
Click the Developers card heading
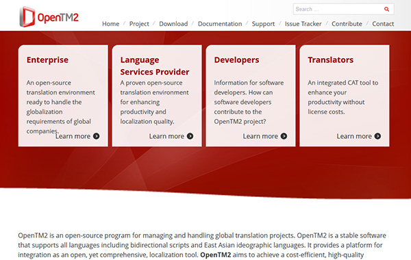click(237, 60)
